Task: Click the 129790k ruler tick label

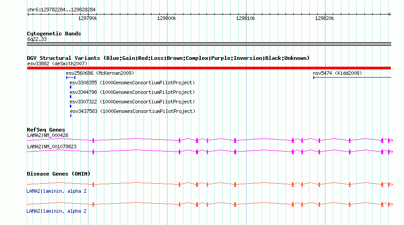Action: 88,18
